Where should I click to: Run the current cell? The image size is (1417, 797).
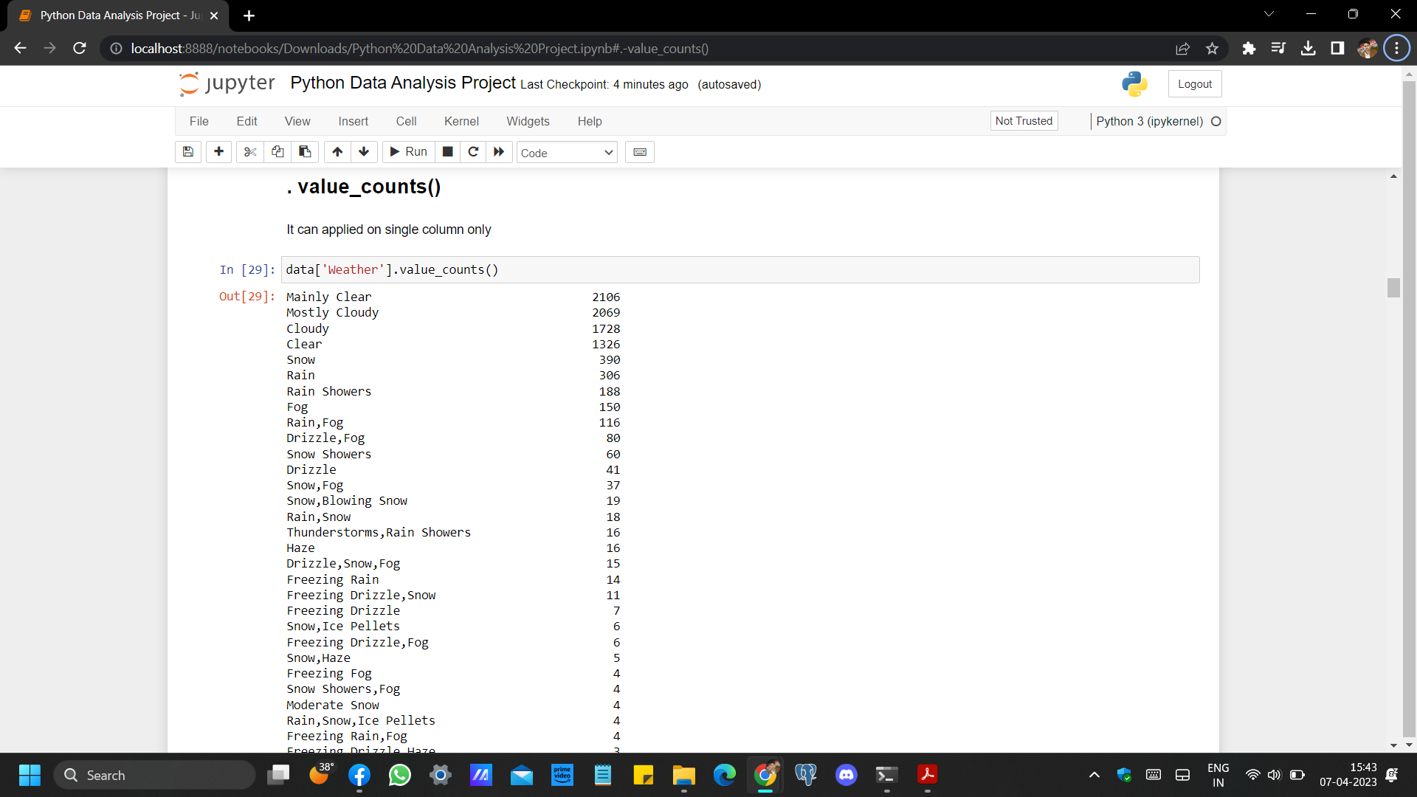[408, 152]
